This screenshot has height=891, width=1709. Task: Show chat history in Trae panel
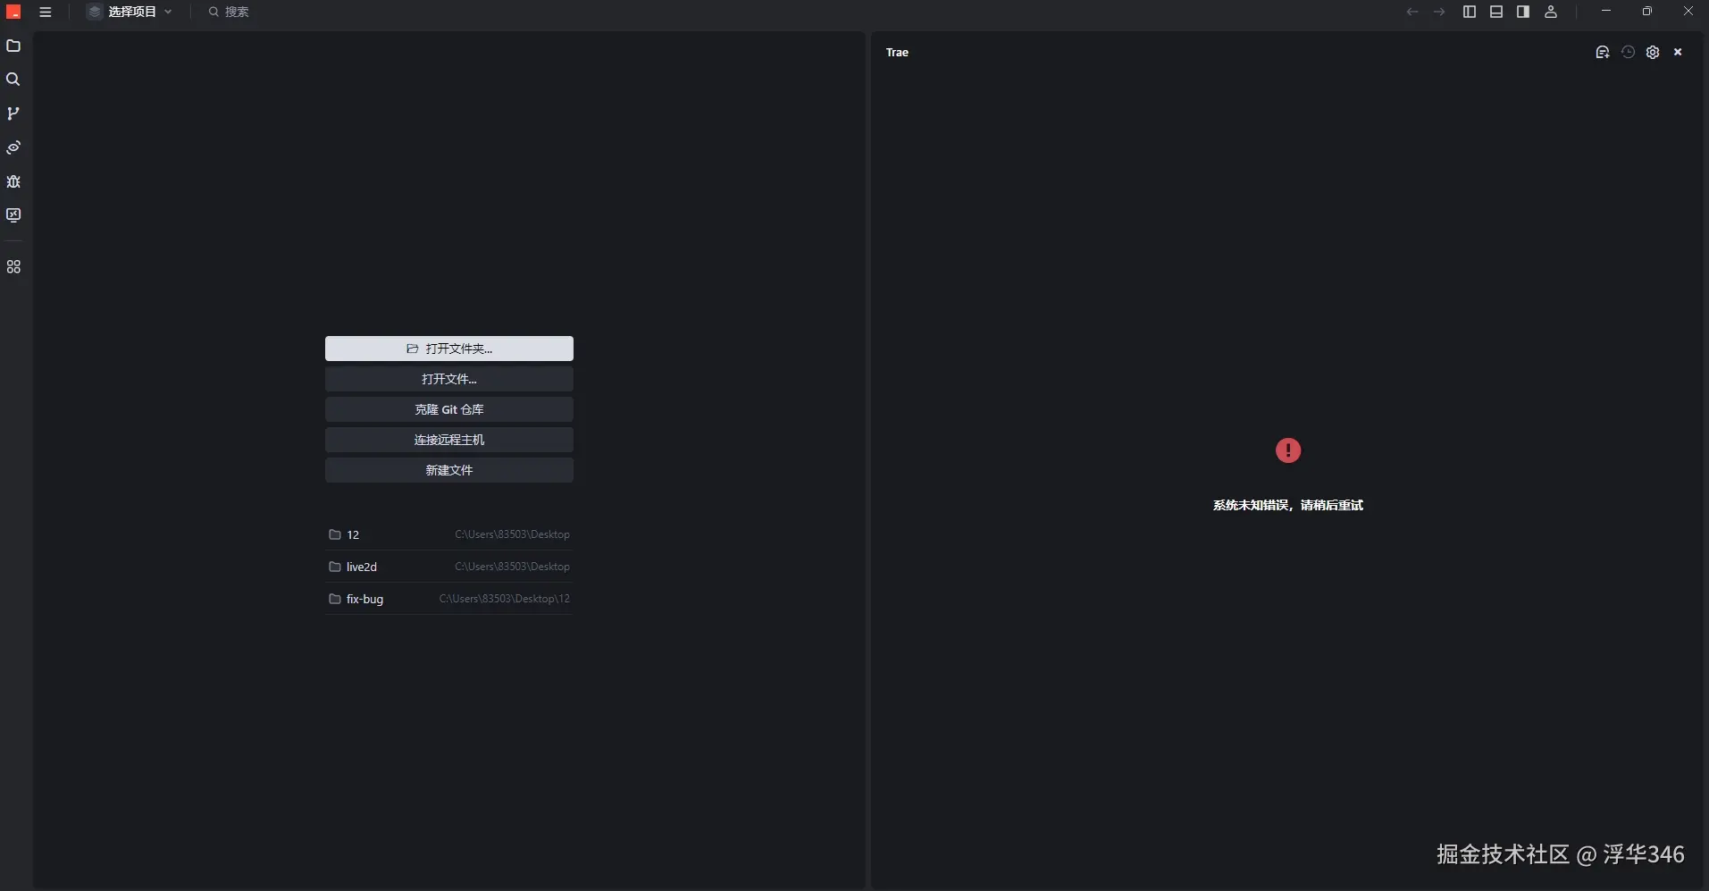[1628, 53]
